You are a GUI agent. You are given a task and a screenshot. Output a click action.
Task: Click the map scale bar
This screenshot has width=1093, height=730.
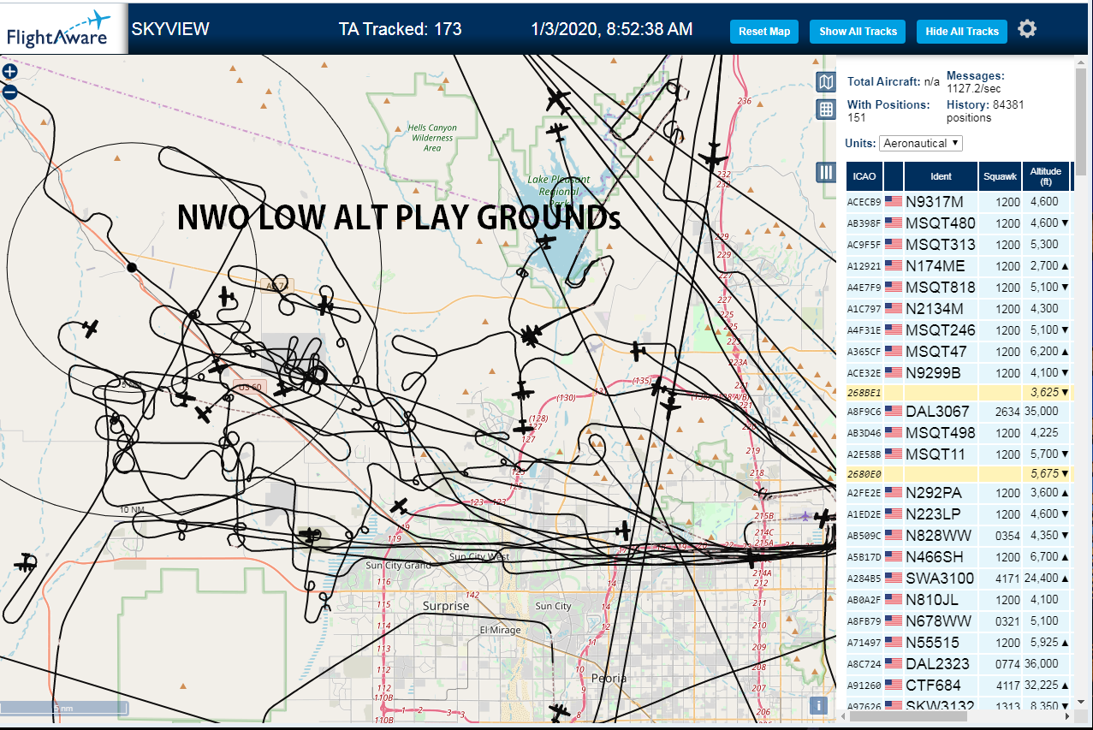[x=64, y=709]
